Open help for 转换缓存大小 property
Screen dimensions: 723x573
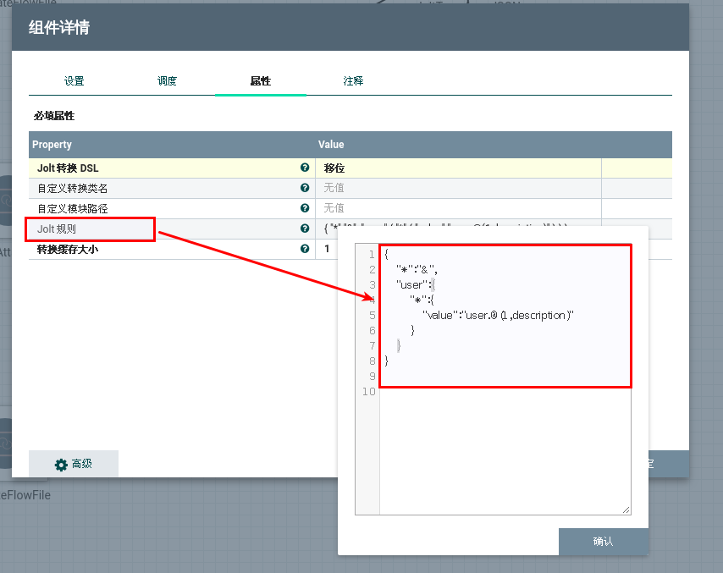[305, 249]
